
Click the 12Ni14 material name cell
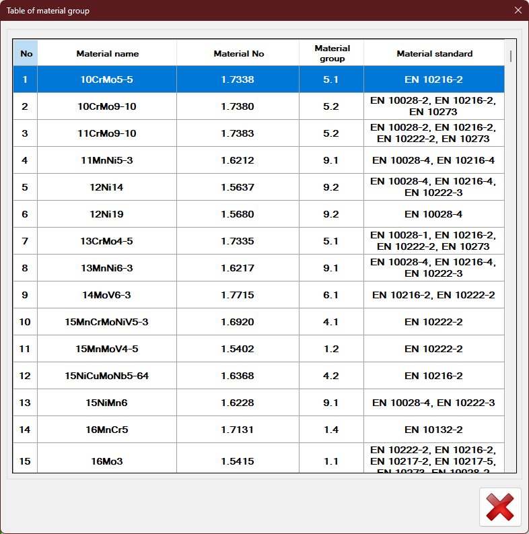click(x=107, y=187)
